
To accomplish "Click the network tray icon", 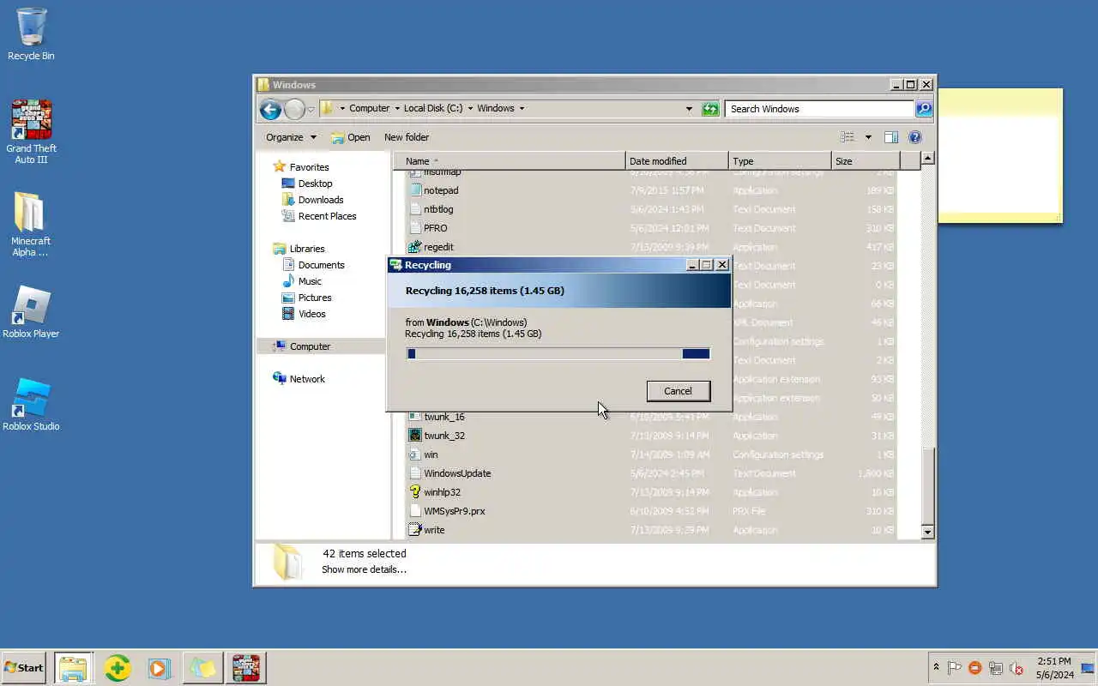I will 996,668.
